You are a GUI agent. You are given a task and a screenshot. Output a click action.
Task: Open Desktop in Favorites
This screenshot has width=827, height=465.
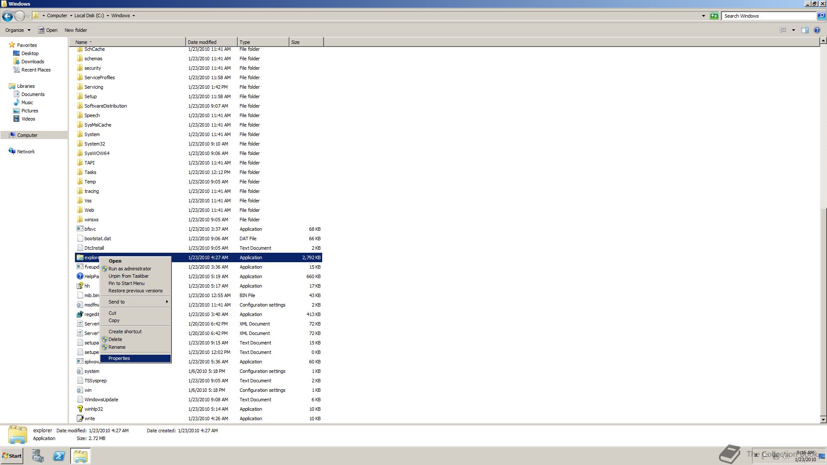pyautogui.click(x=30, y=53)
